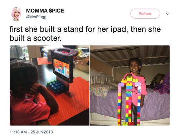This screenshot has width=180, height=137.
Task: Click the blue-green block base under iPad
Action: tap(56, 87)
